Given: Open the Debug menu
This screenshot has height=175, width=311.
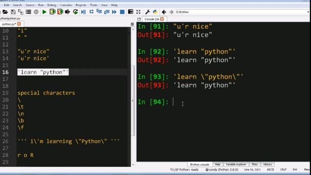Looking at the screenshot, I should (x=52, y=5).
